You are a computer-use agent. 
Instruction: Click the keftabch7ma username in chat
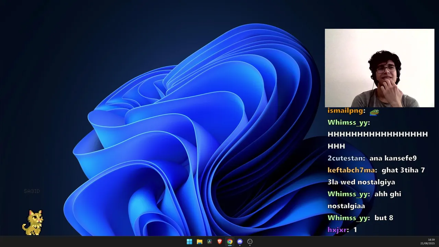tap(351, 170)
